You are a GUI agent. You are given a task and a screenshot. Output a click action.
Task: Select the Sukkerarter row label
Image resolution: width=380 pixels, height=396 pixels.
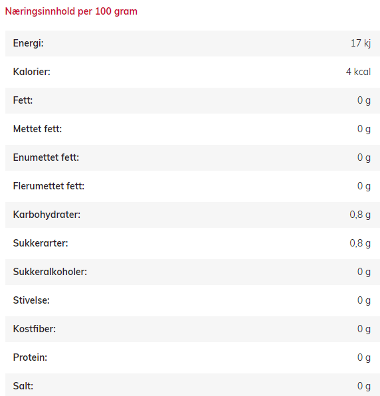click(x=41, y=243)
